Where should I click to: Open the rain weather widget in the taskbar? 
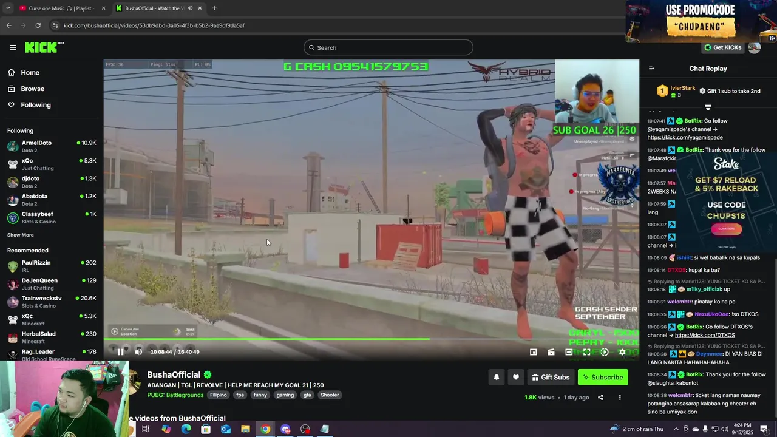pos(637,429)
